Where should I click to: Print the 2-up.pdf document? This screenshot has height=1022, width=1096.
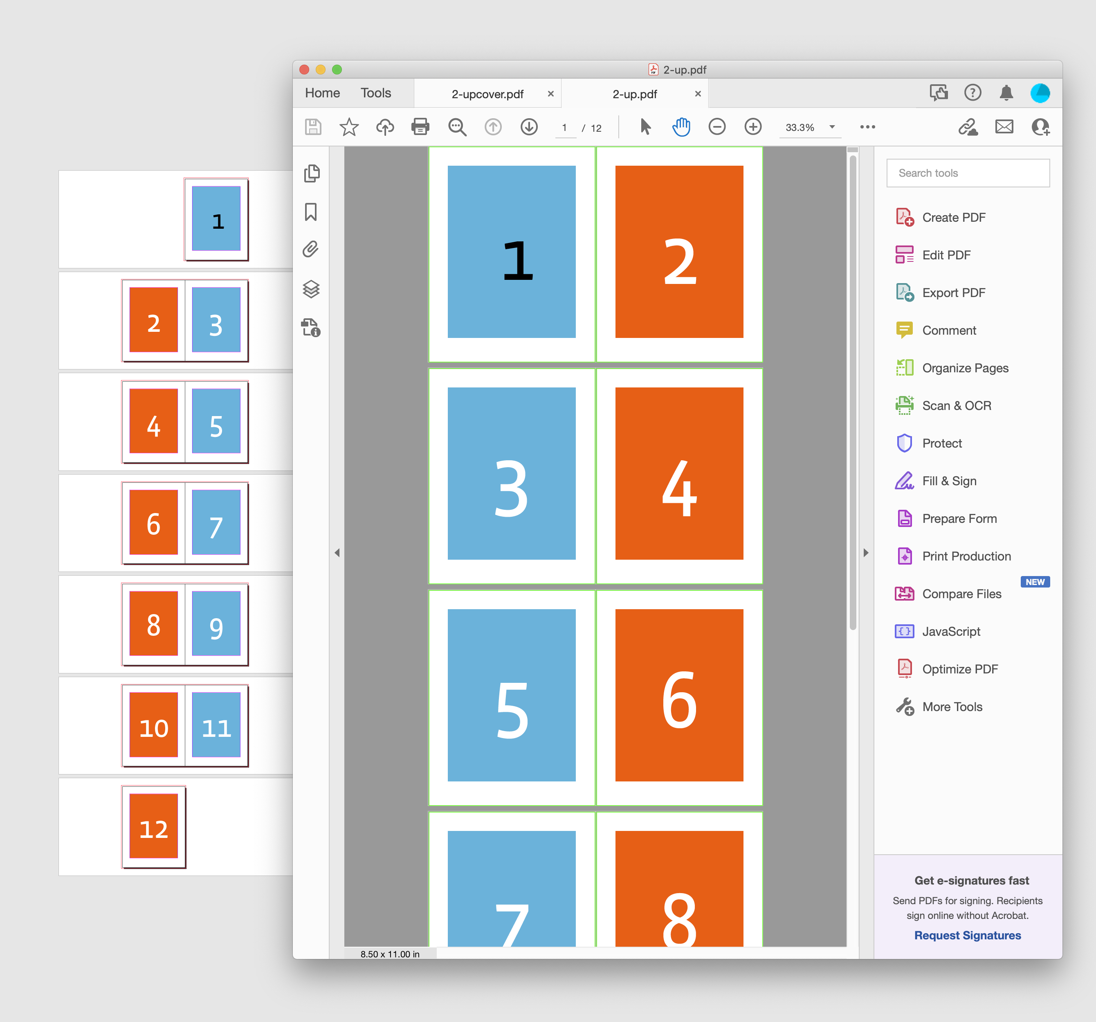pos(420,127)
